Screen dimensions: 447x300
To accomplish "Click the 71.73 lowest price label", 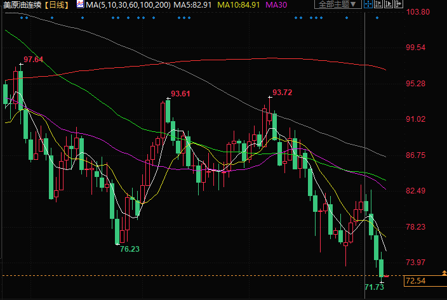I will pos(375,288).
